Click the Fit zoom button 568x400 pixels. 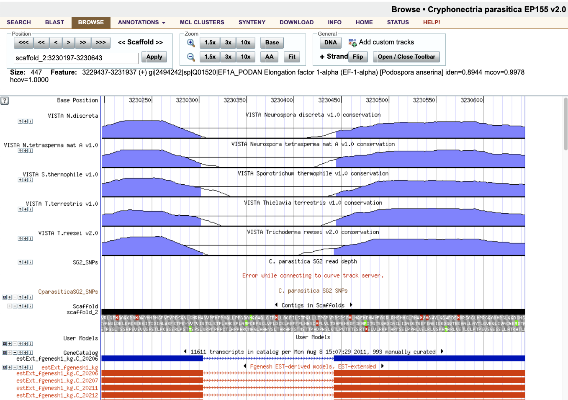[x=292, y=57]
